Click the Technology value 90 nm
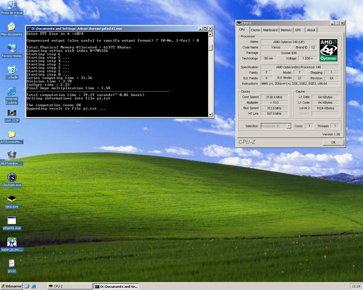 coord(268,58)
